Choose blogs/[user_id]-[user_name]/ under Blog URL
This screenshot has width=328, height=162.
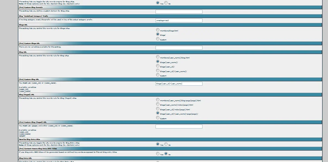pyautogui.click(x=157, y=70)
